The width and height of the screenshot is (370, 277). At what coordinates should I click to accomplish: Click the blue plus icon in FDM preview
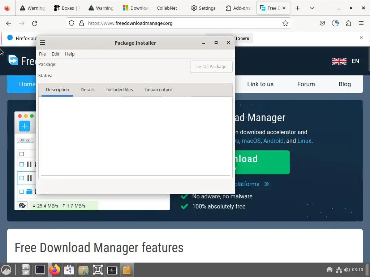[x=24, y=126]
